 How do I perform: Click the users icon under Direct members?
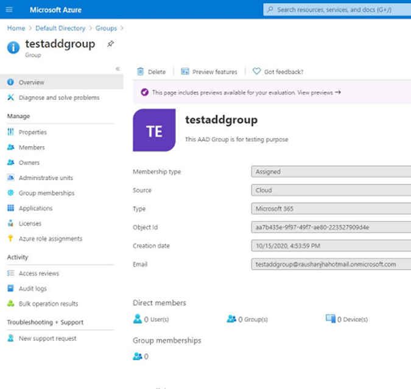coord(138,319)
